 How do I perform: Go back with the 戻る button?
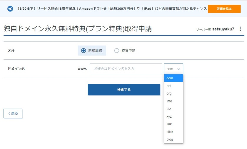pos(13,113)
